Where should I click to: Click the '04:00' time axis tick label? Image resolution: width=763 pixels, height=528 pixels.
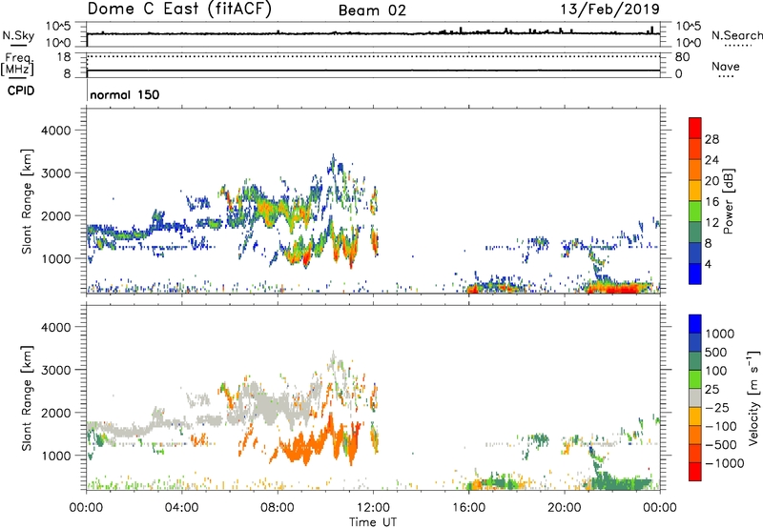pos(182,508)
